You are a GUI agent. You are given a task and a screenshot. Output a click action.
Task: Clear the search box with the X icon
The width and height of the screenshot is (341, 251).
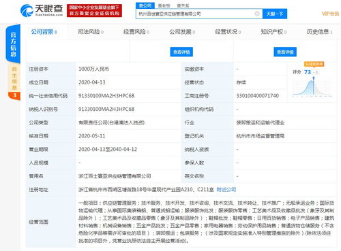[257, 14]
